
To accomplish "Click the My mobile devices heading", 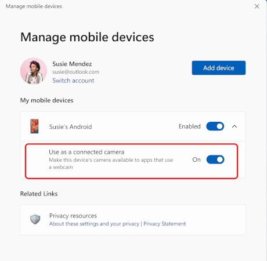I will point(47,100).
